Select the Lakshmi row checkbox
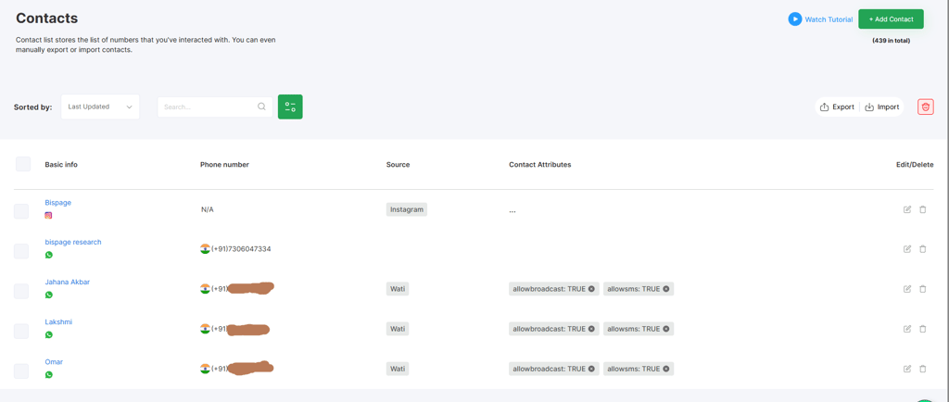The height and width of the screenshot is (402, 949). (x=21, y=331)
